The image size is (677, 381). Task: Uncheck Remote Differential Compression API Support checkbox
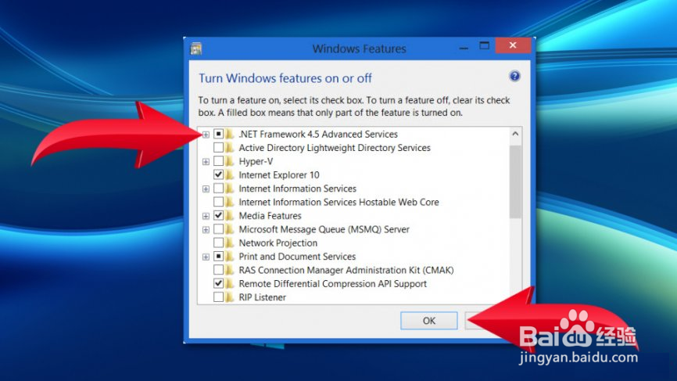click(218, 283)
